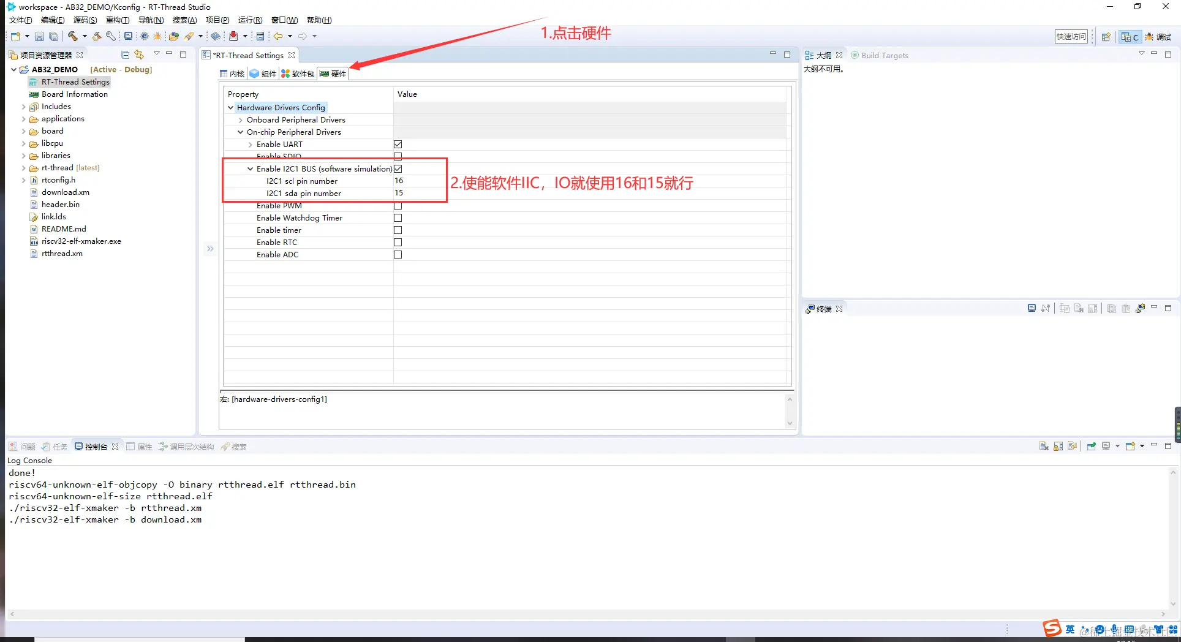Check the Enable timer checkbox
This screenshot has width=1181, height=642.
click(x=398, y=230)
